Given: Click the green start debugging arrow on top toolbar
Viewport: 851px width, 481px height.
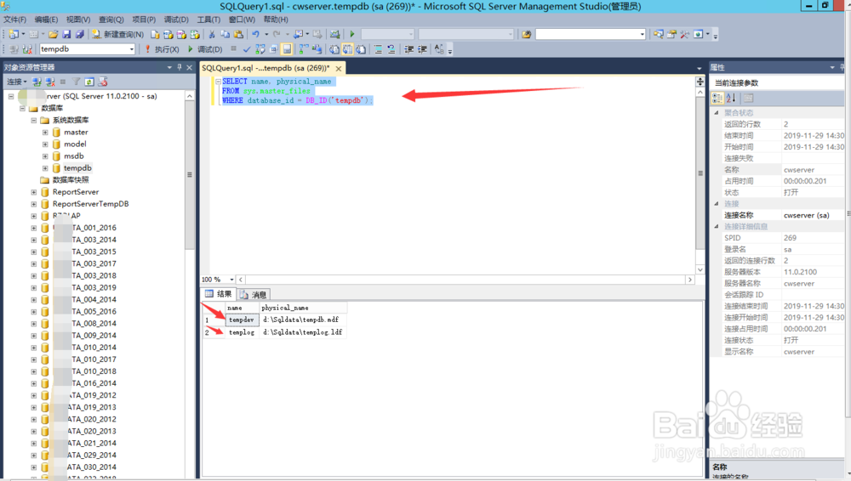Looking at the screenshot, I should point(352,34).
